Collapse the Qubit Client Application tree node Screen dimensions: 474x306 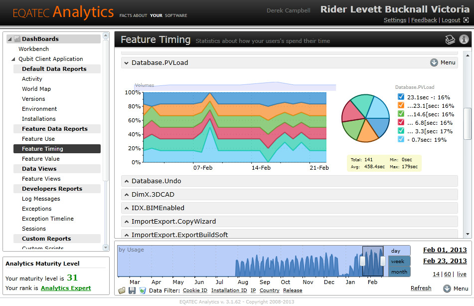click(x=13, y=59)
